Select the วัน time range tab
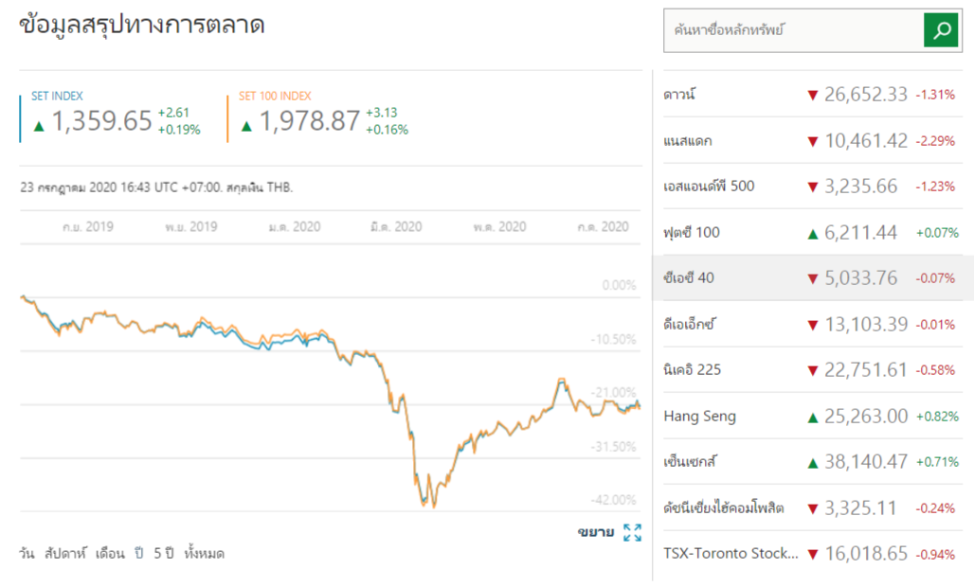 (27, 553)
